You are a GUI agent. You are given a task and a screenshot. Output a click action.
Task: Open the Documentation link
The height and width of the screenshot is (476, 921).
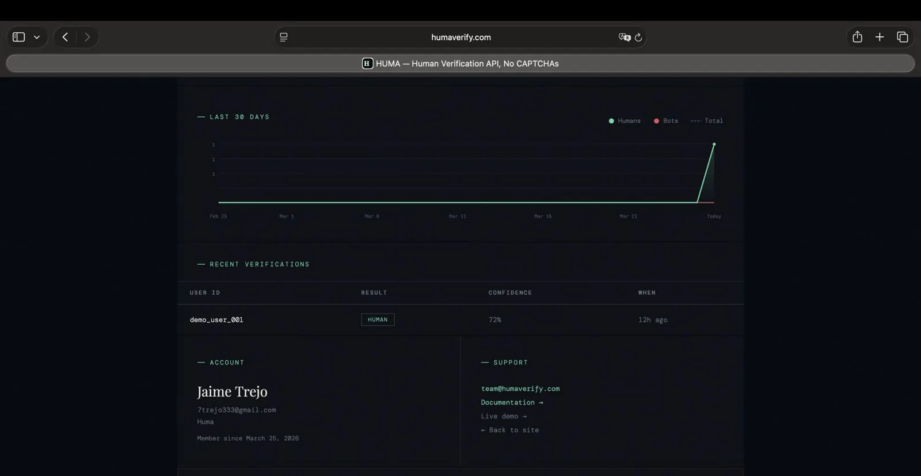point(512,402)
